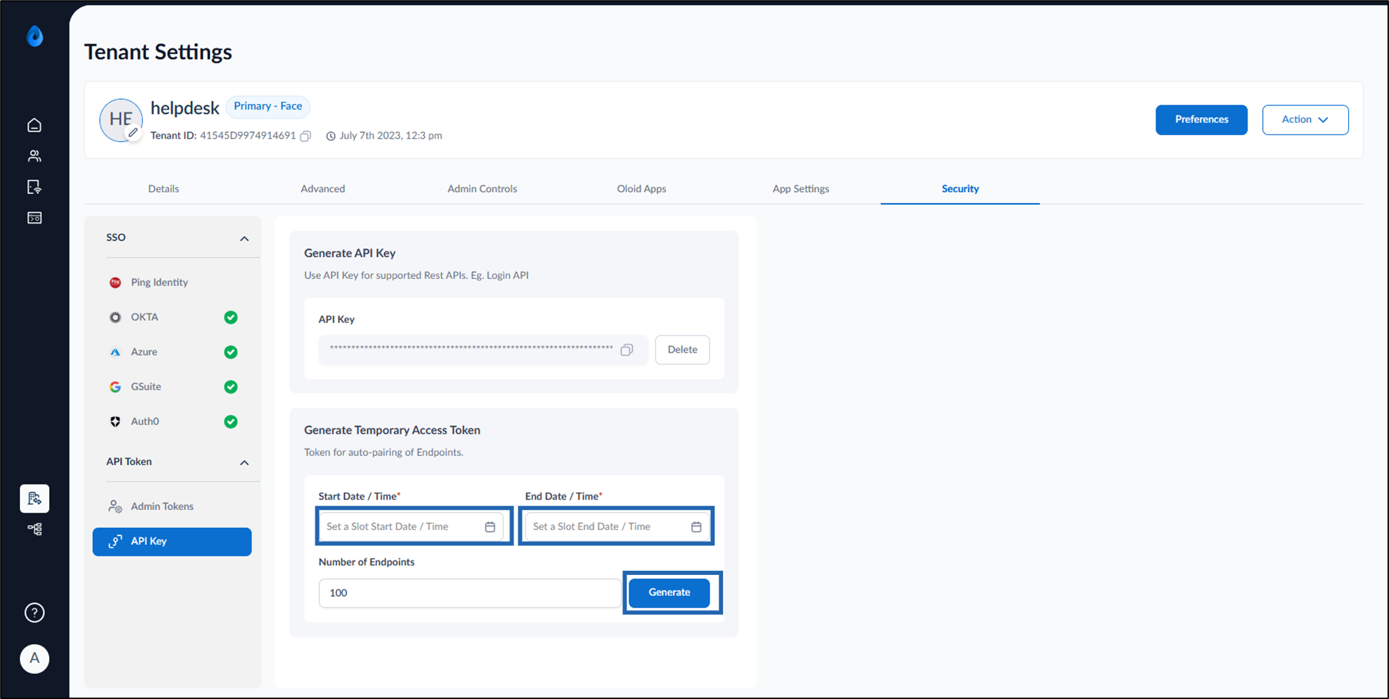This screenshot has height=699, width=1389.
Task: Collapse the SSO section chevron
Action: pos(244,238)
